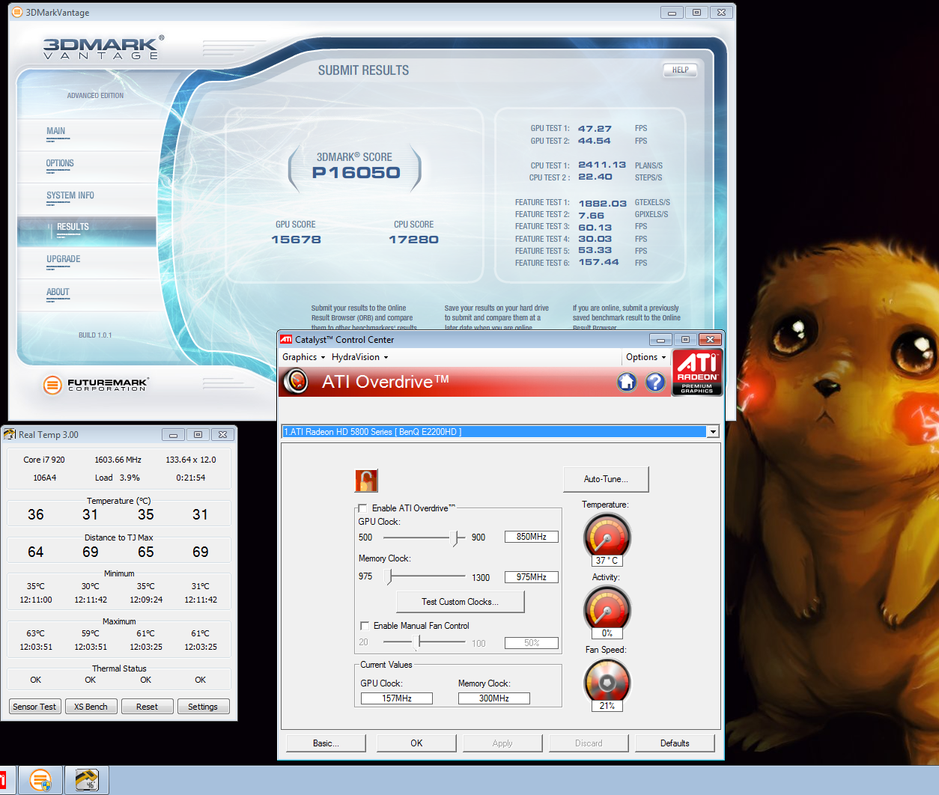This screenshot has width=939, height=795.
Task: Click GPU score 15678
Action: coord(296,240)
